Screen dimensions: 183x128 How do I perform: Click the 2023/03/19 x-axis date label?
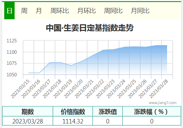63,89
